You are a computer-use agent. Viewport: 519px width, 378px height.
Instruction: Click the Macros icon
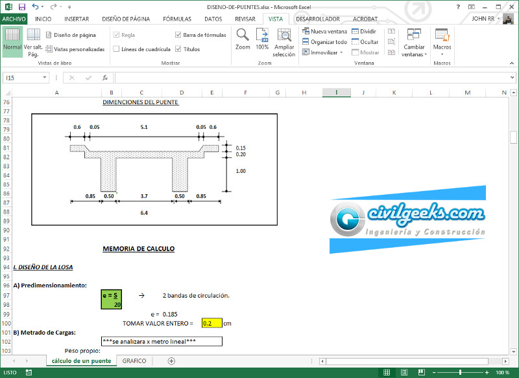(x=442, y=39)
